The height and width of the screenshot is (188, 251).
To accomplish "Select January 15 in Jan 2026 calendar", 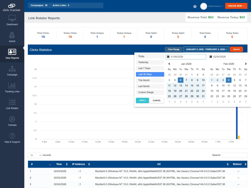I will click(x=192, y=85).
